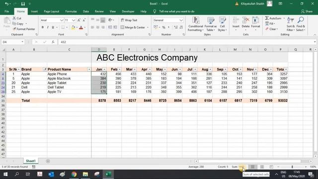The image size is (318, 179).
Task: Open the Font name Arial dropdown
Action: (62, 20)
